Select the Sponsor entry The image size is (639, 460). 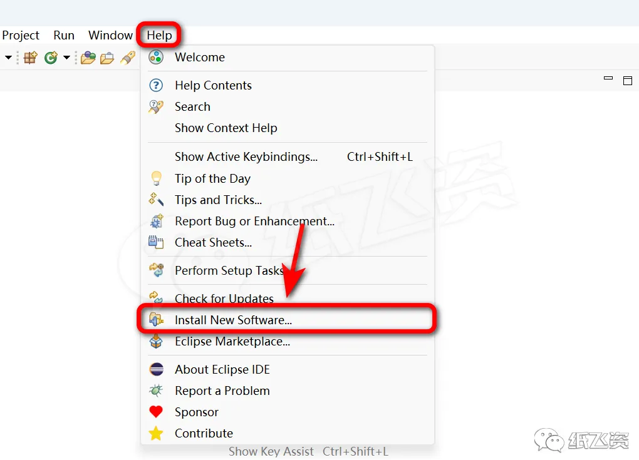288,412
